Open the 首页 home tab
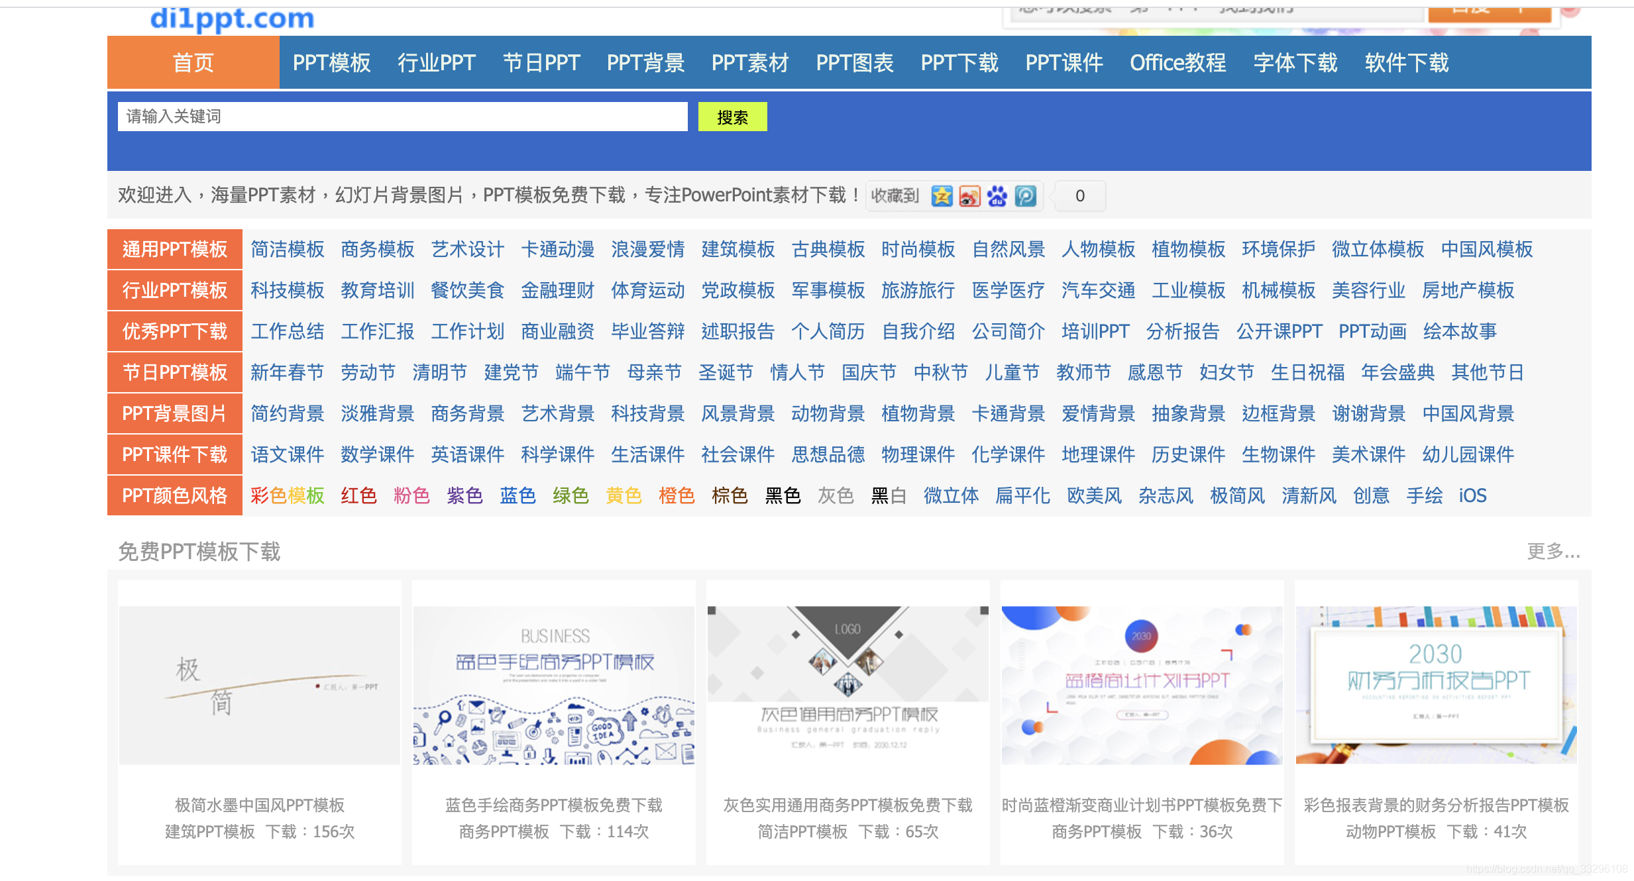Image resolution: width=1634 pixels, height=881 pixels. pyautogui.click(x=193, y=63)
